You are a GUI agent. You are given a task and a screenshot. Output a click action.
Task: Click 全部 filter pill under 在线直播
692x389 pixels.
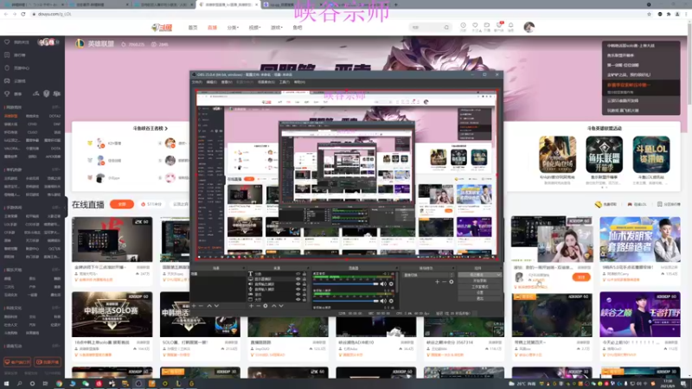point(122,204)
